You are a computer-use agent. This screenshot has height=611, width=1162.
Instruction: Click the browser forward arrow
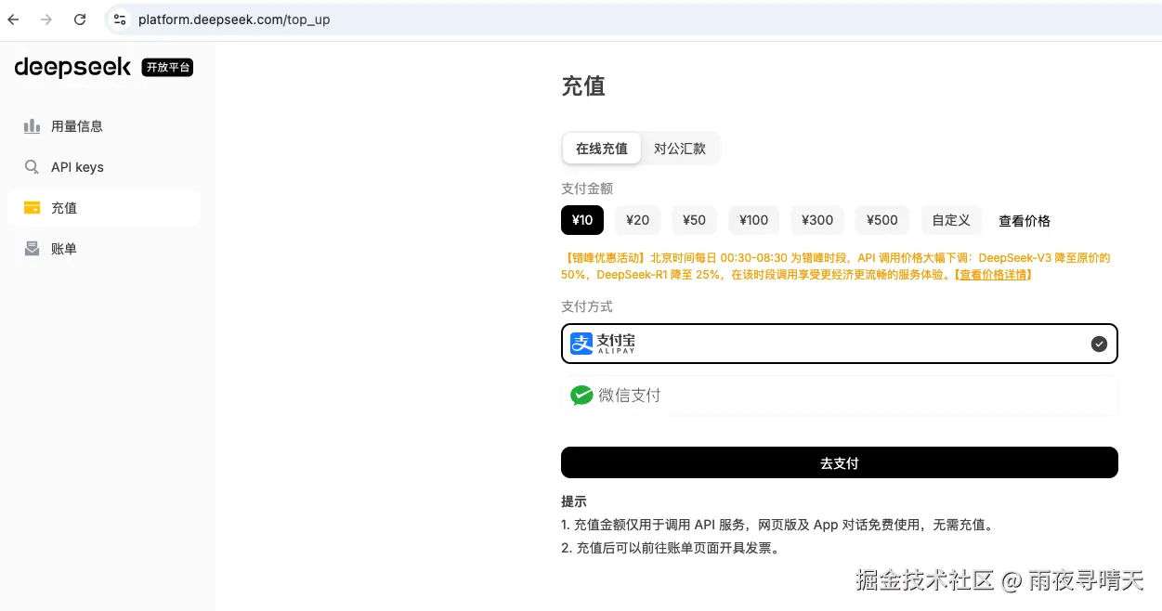pyautogui.click(x=46, y=19)
